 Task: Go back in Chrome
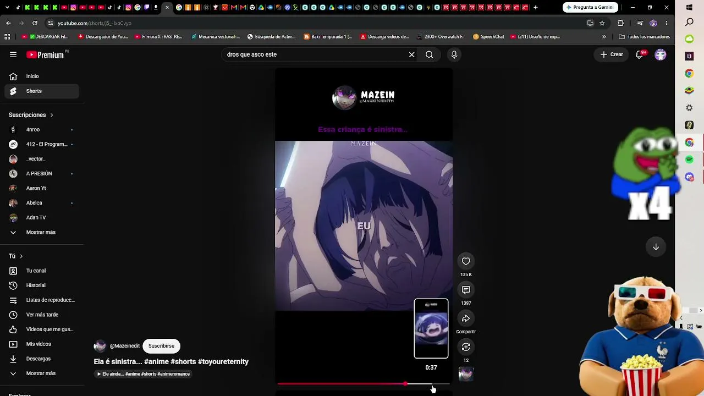8,23
